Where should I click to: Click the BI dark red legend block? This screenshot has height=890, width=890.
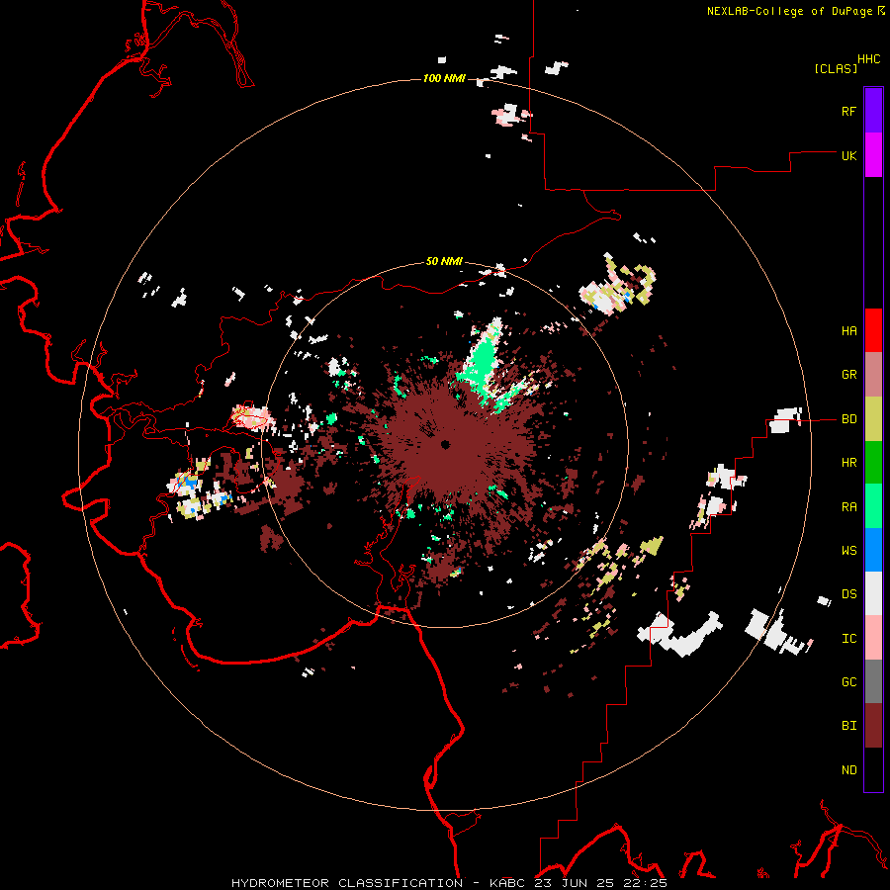tap(873, 726)
